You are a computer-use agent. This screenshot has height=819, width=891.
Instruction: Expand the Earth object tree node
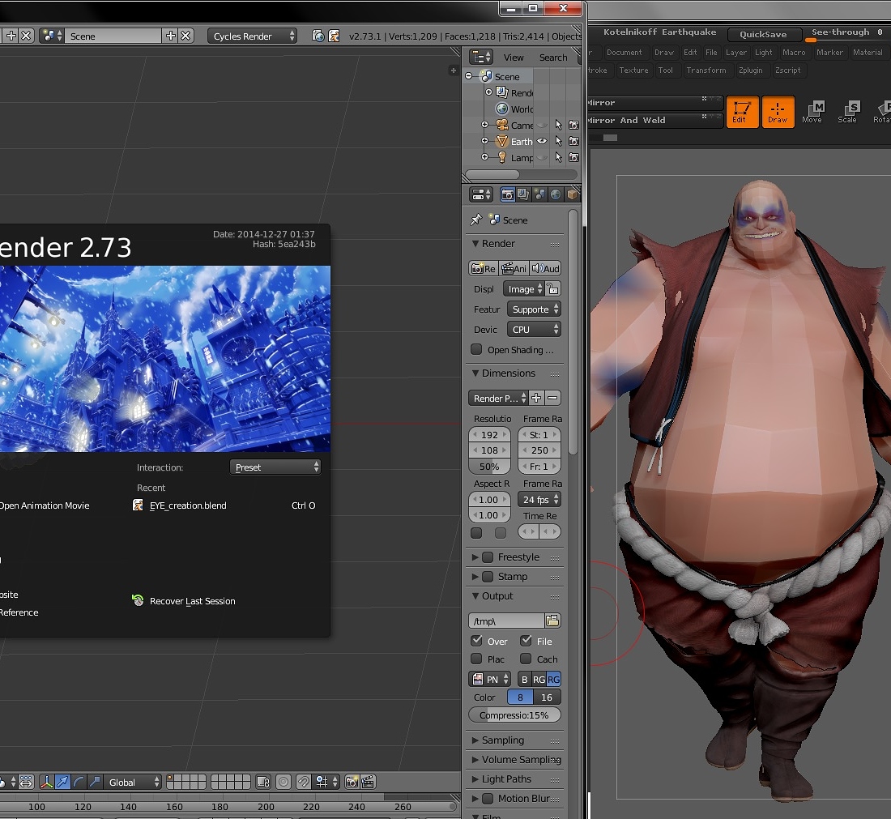[x=484, y=140]
